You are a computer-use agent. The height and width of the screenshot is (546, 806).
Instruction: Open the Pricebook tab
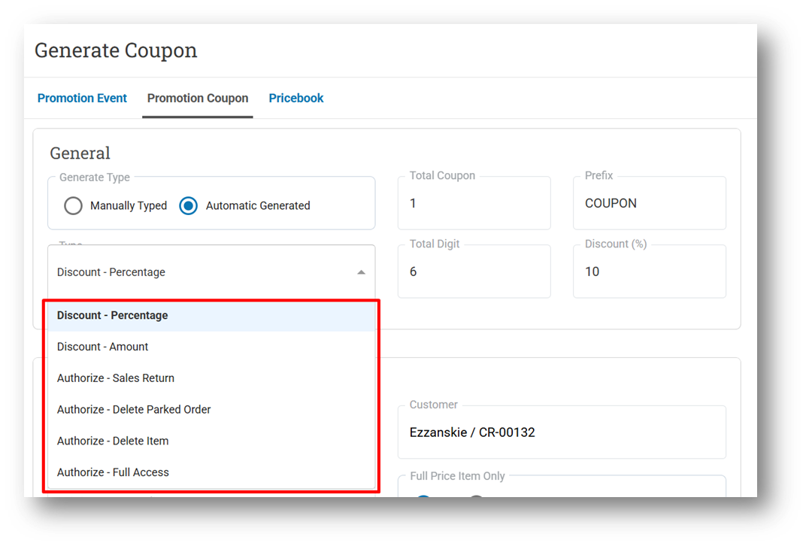coord(296,98)
